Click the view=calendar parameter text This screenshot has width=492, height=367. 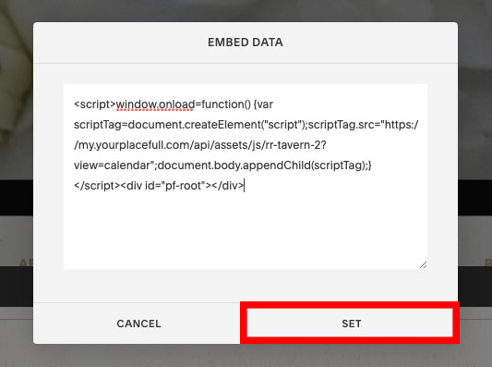[x=113, y=165]
